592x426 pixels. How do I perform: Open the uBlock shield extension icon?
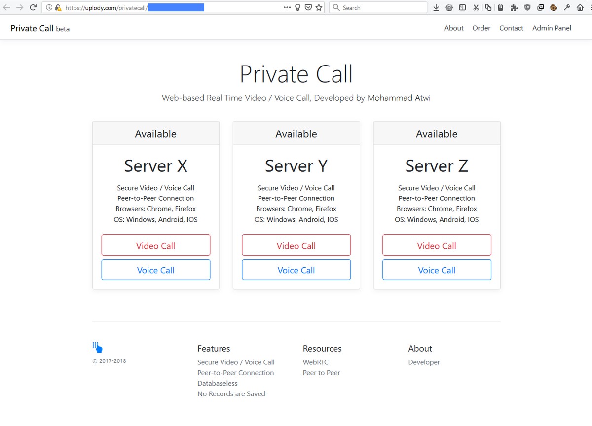527,7
